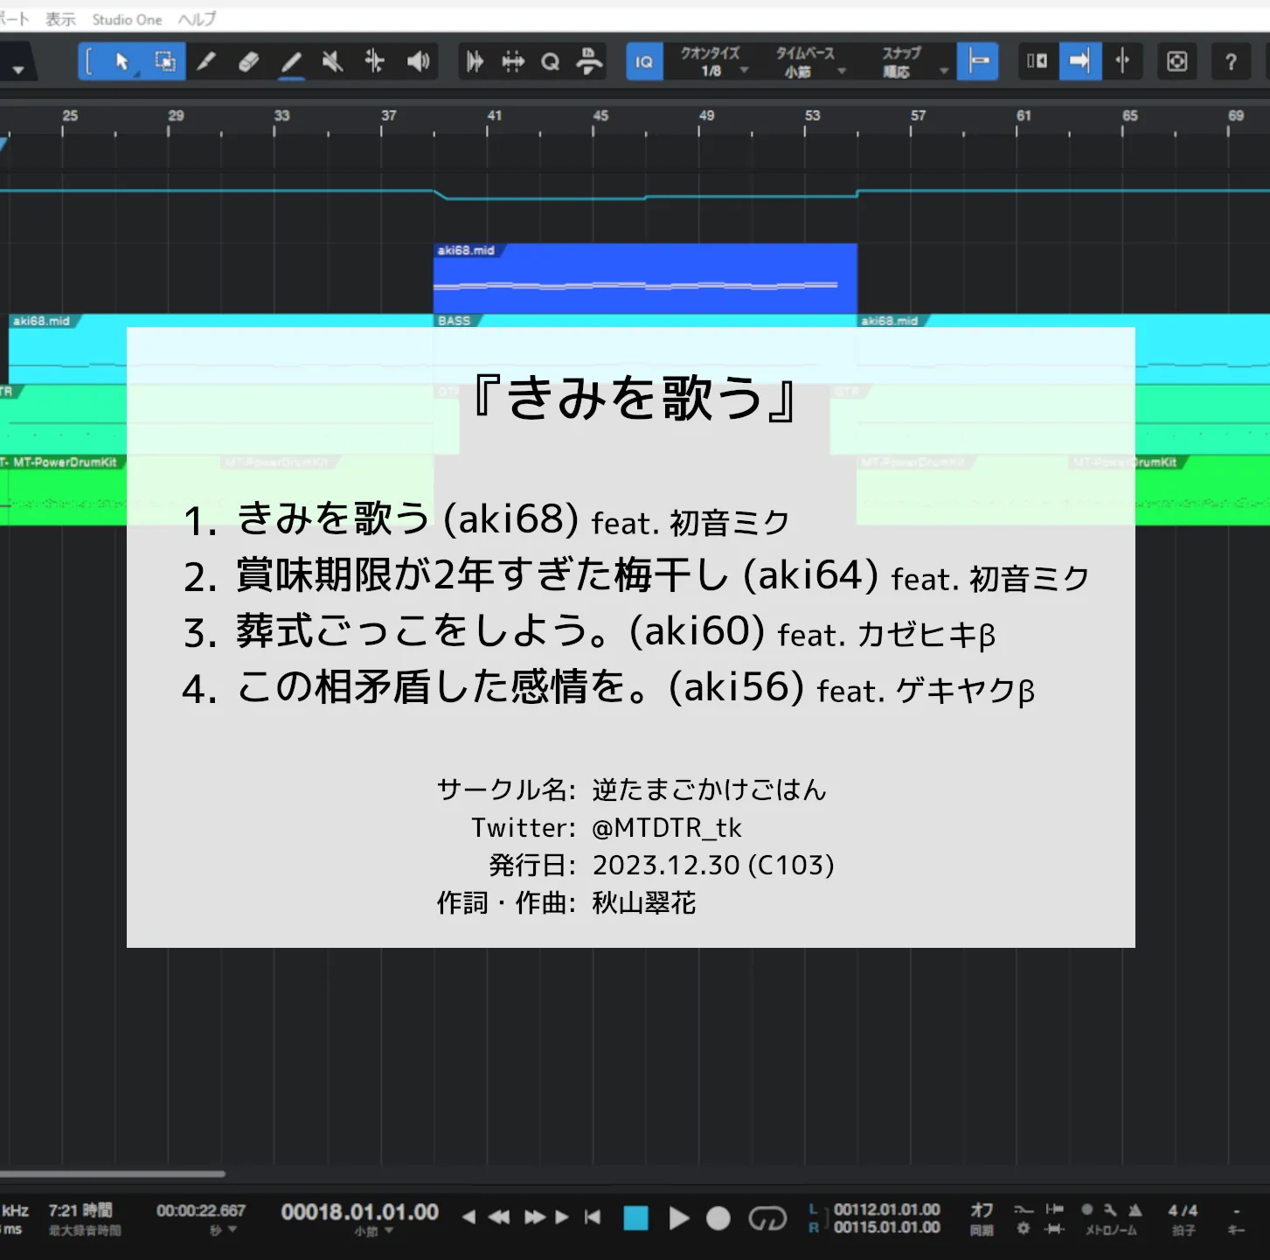Open the Quantize panel Q icon
Viewport: 1270px width, 1260px height.
coord(550,61)
